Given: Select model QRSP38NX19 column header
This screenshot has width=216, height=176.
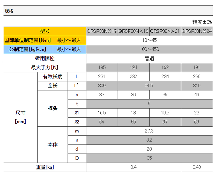Looking at the screenshot, I should 133,31.
